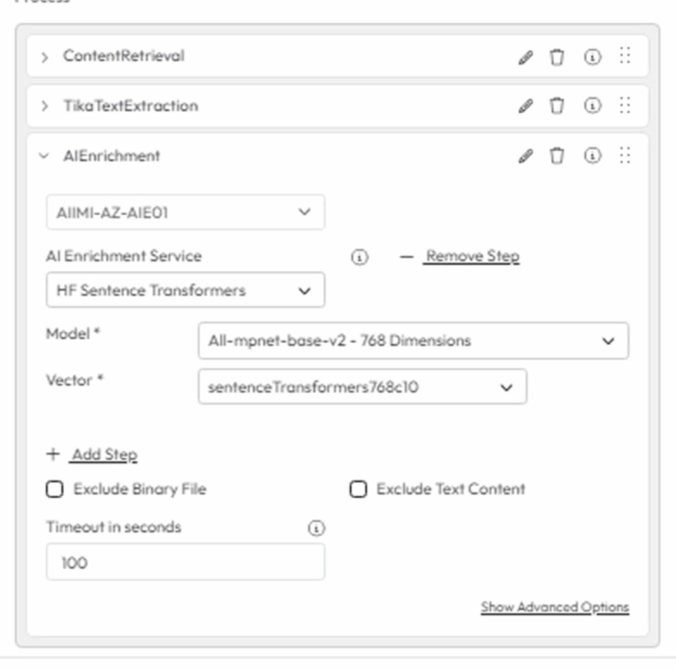
Task: Show info for the TikaTextExtraction step
Action: (x=592, y=106)
